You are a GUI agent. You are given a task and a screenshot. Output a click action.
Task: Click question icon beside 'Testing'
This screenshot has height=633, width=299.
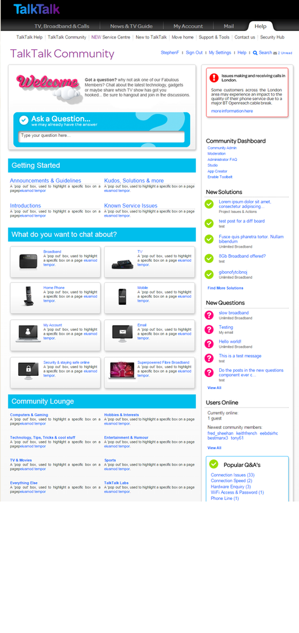[x=209, y=329]
